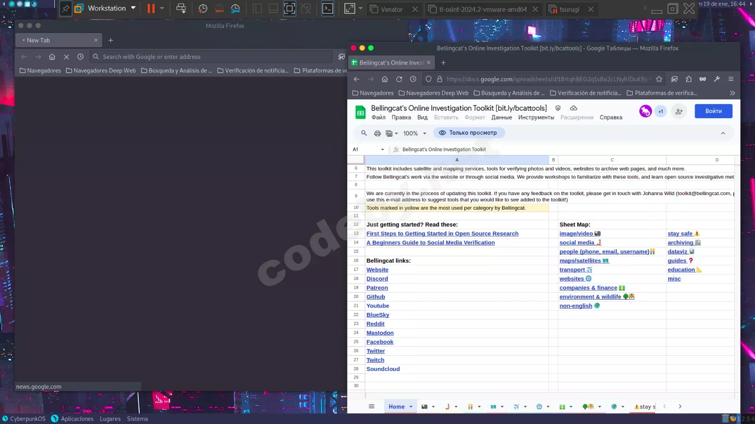
Task: Enter full screen mode in VMware toolbar
Action: pos(289,8)
